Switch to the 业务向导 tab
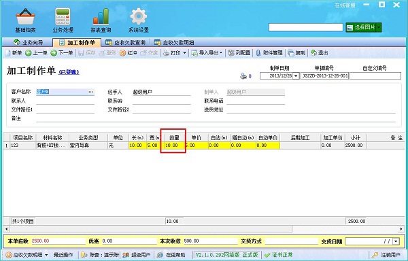The width and height of the screenshot is (408, 261). point(28,42)
